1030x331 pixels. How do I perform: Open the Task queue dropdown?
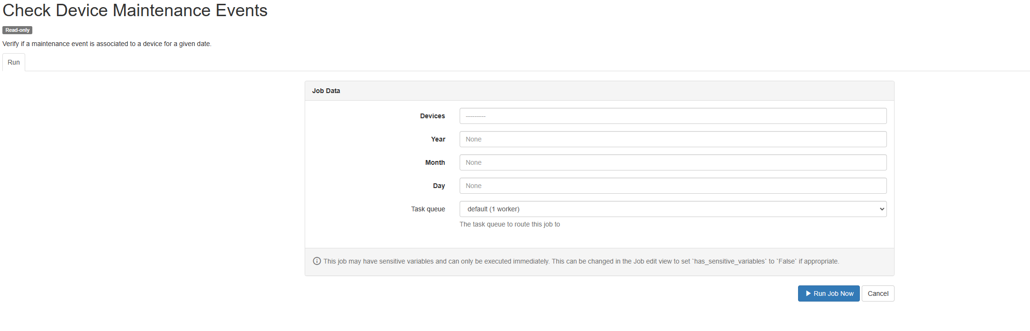tap(673, 209)
